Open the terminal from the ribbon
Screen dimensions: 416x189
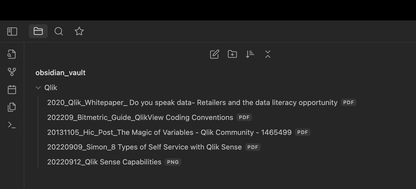[12, 125]
